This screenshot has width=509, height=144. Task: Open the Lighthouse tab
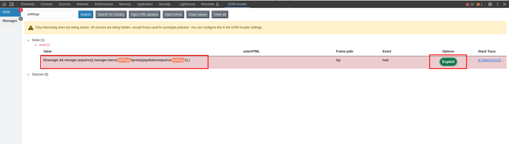coord(187,4)
